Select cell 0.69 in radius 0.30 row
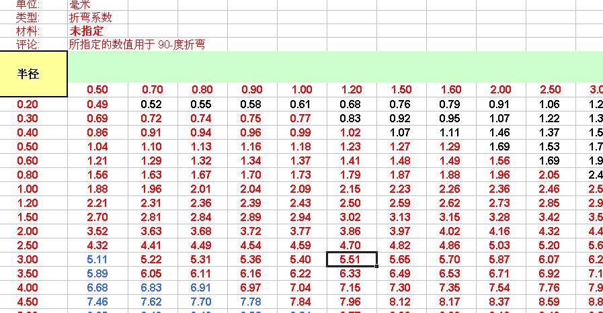Screen dimensions: 603x313 pyautogui.click(x=97, y=118)
